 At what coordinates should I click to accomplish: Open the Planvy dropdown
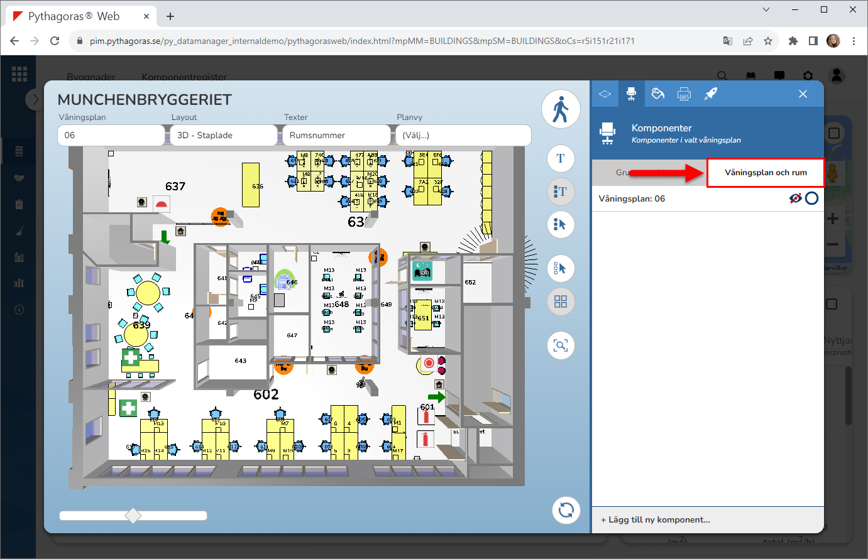coord(463,135)
